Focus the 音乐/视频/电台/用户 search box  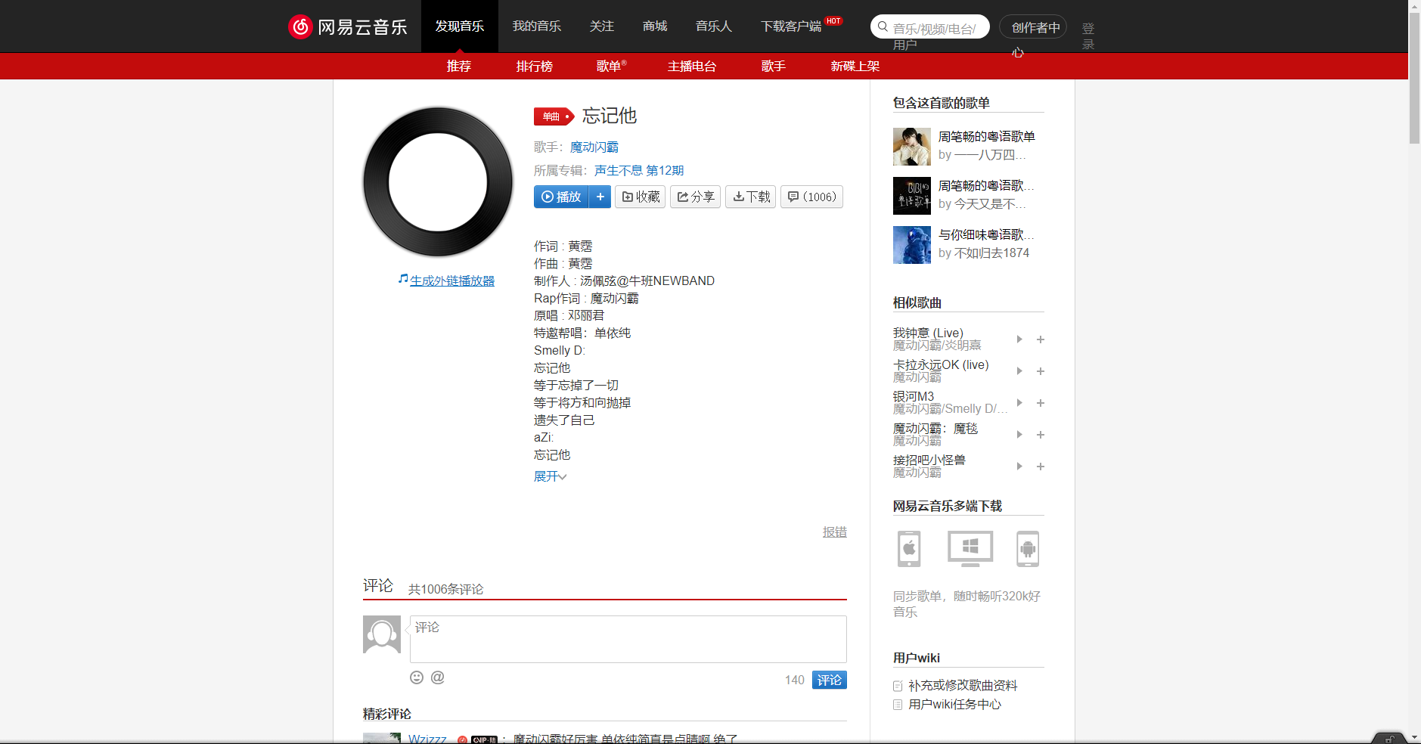938,27
